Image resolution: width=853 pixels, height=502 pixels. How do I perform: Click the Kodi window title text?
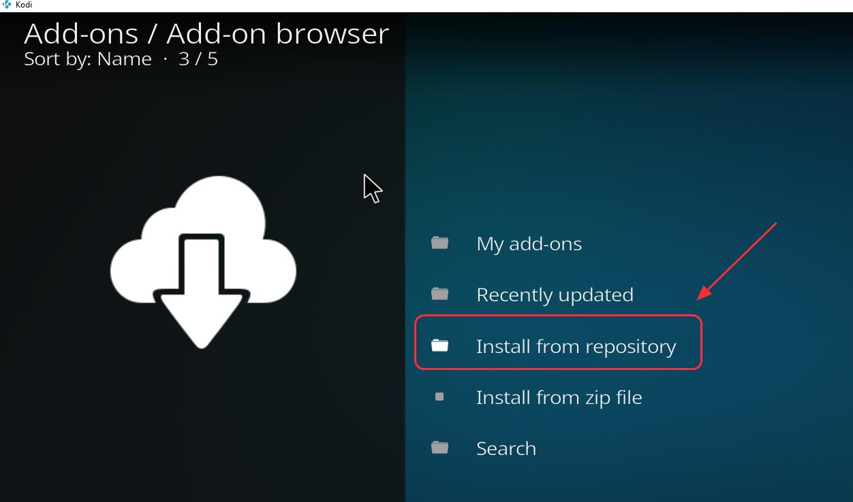coord(24,5)
